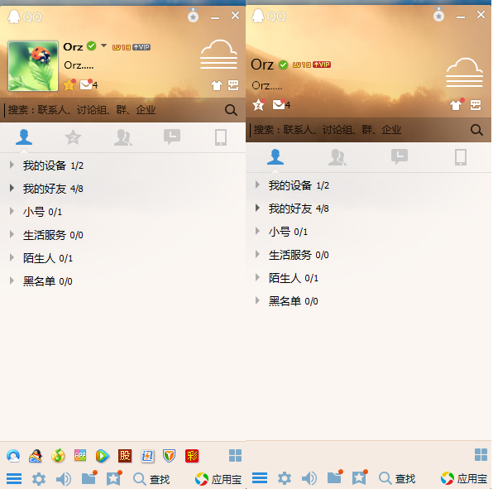Open Qzone star icon in right window header
The image size is (493, 489).
coord(259,104)
